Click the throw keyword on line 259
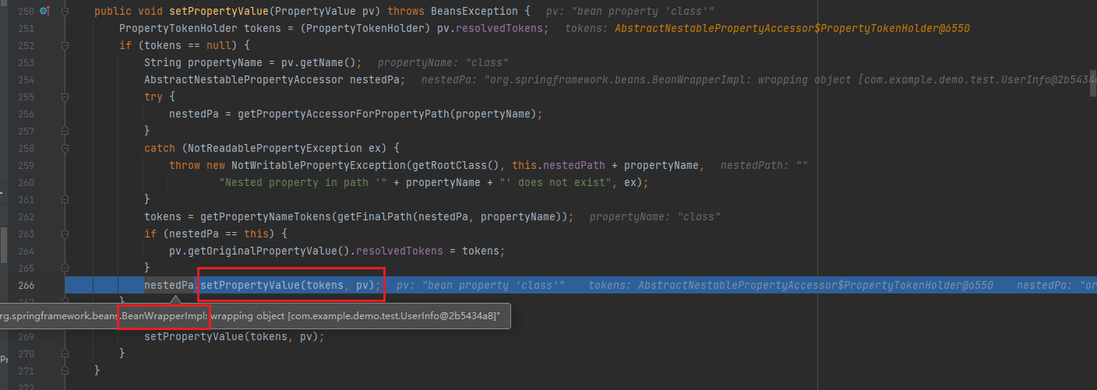 coord(185,165)
